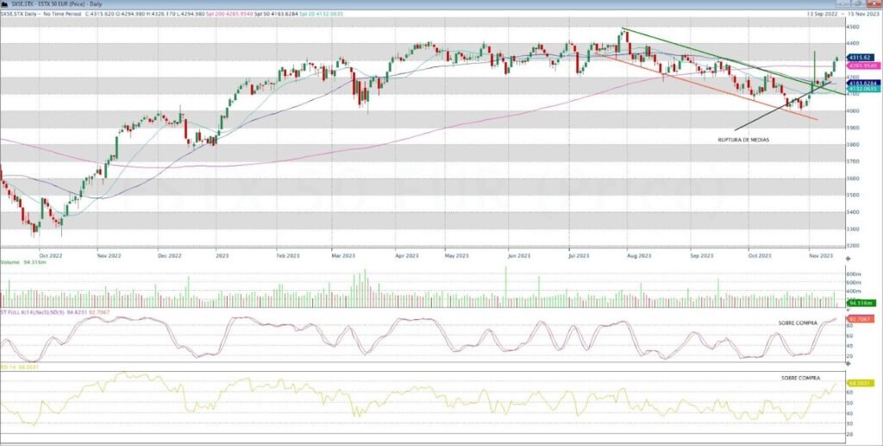
Task: Click the 13 Sep 2022 – 15 Nov 2023 range
Action: [843, 12]
